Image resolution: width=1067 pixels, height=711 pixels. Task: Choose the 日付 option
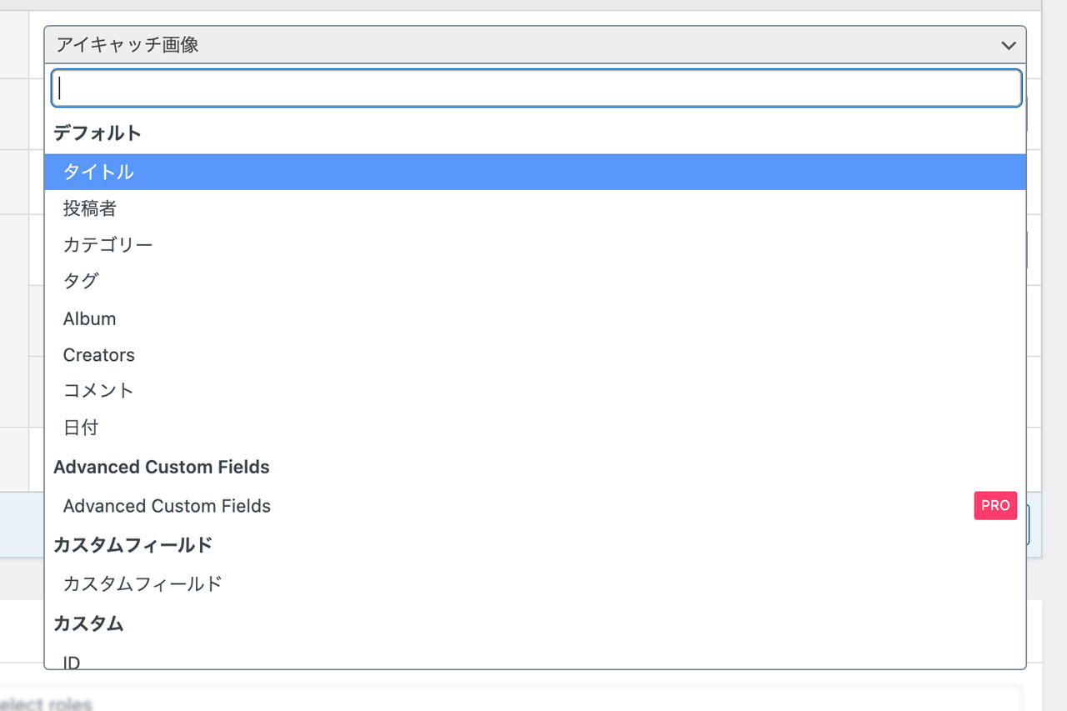[81, 428]
